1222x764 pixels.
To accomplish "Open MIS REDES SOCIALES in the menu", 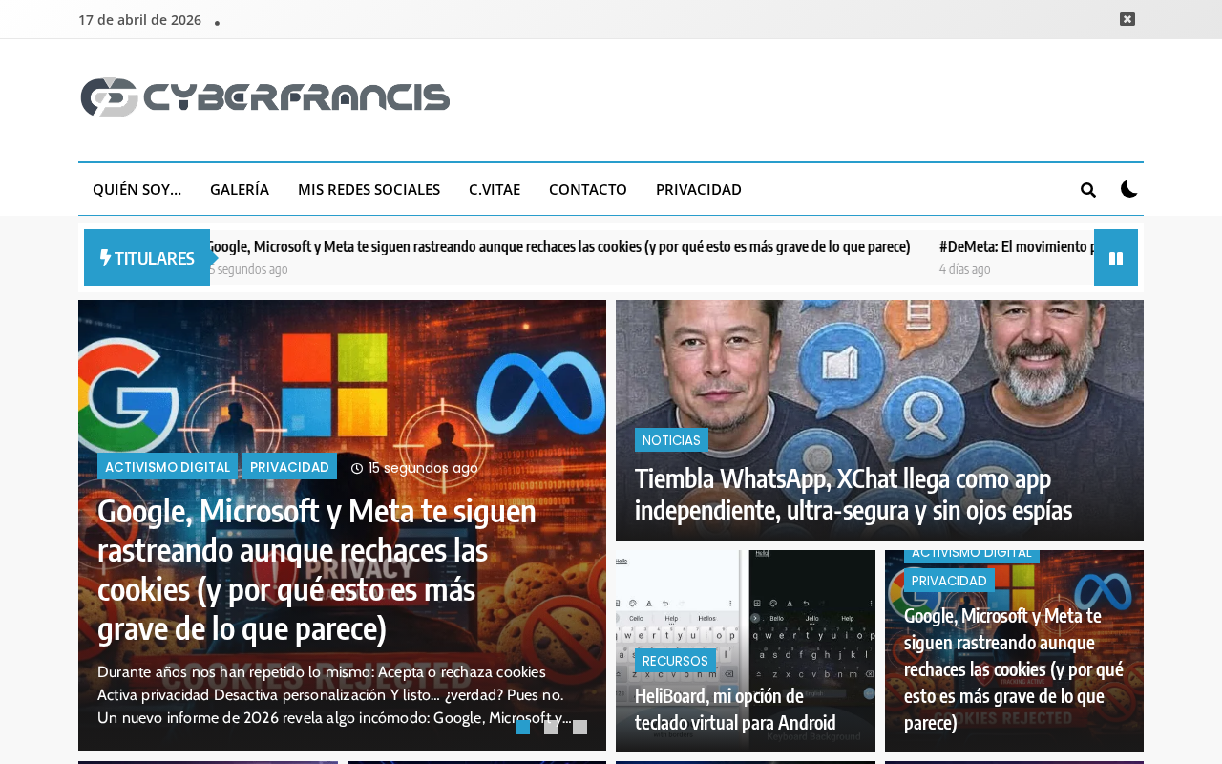I will [x=369, y=189].
